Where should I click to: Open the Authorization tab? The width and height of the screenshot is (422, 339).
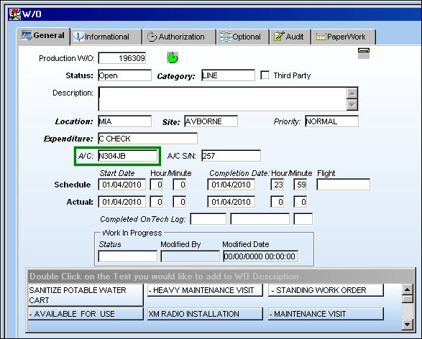(180, 37)
